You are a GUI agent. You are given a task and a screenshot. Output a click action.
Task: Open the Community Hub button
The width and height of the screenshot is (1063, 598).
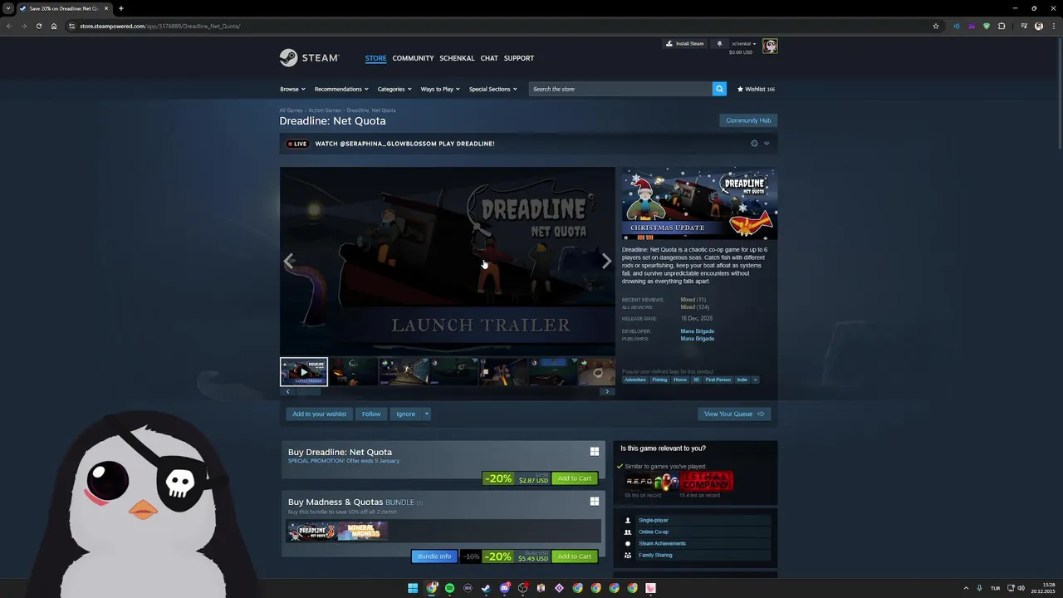click(x=748, y=120)
